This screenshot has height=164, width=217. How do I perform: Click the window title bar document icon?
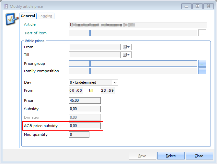click(x=6, y=6)
